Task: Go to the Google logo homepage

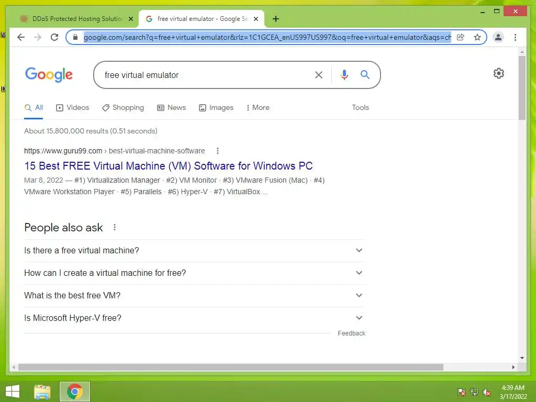Action: pos(49,74)
